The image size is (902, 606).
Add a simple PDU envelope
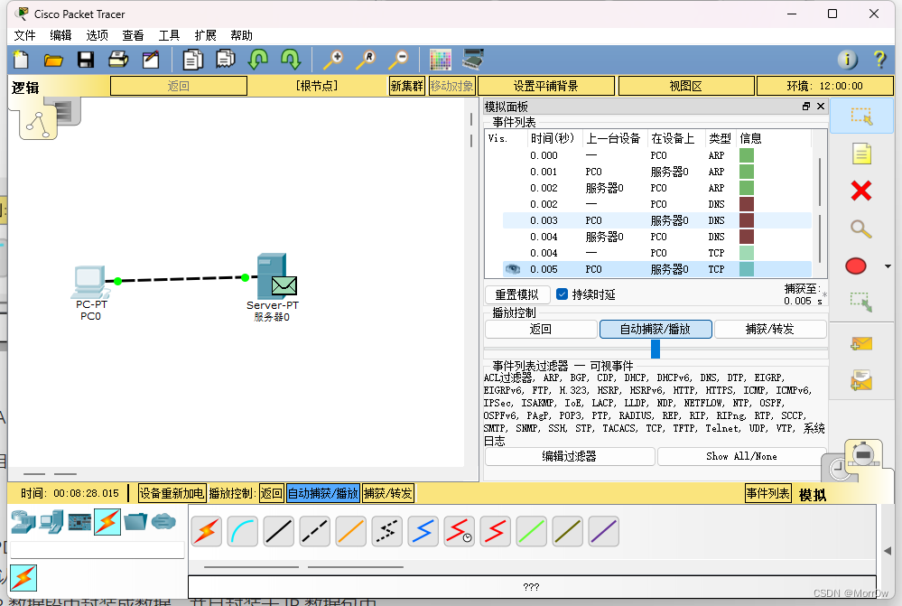(x=861, y=343)
